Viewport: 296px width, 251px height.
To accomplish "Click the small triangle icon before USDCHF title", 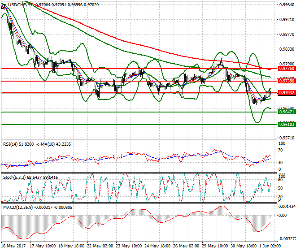I will point(4,5).
